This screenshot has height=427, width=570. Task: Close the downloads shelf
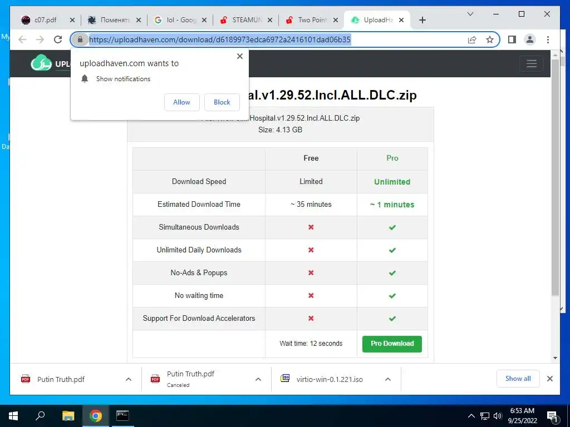pos(549,379)
